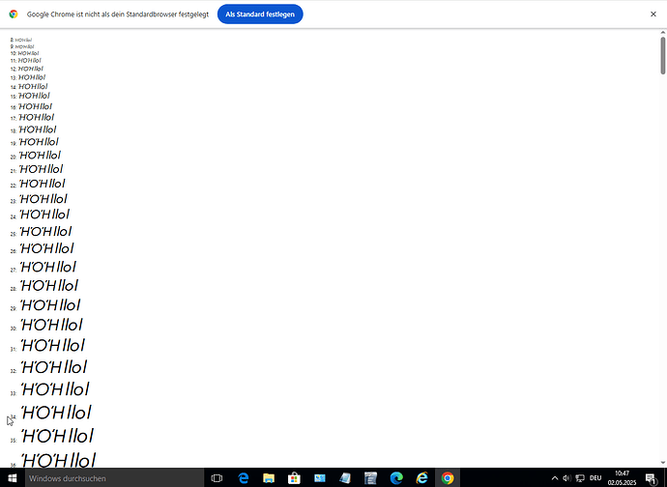Dismiss the default browser notification bar
The width and height of the screenshot is (667, 487).
(652, 14)
